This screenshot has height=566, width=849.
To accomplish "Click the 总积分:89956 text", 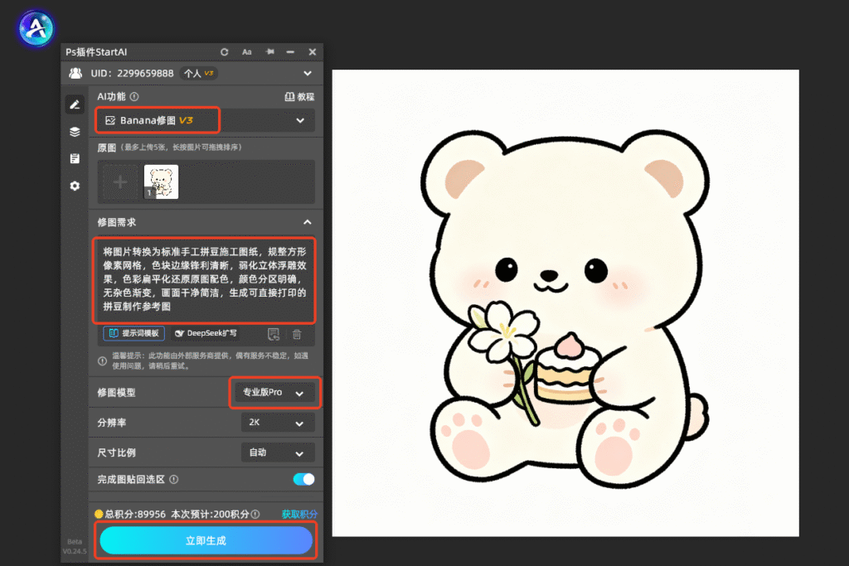I will tap(135, 514).
